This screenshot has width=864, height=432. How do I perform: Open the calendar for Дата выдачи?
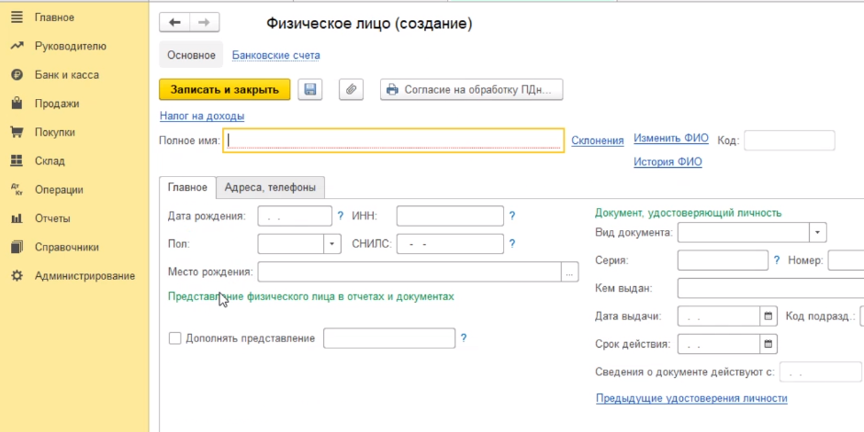[769, 316]
